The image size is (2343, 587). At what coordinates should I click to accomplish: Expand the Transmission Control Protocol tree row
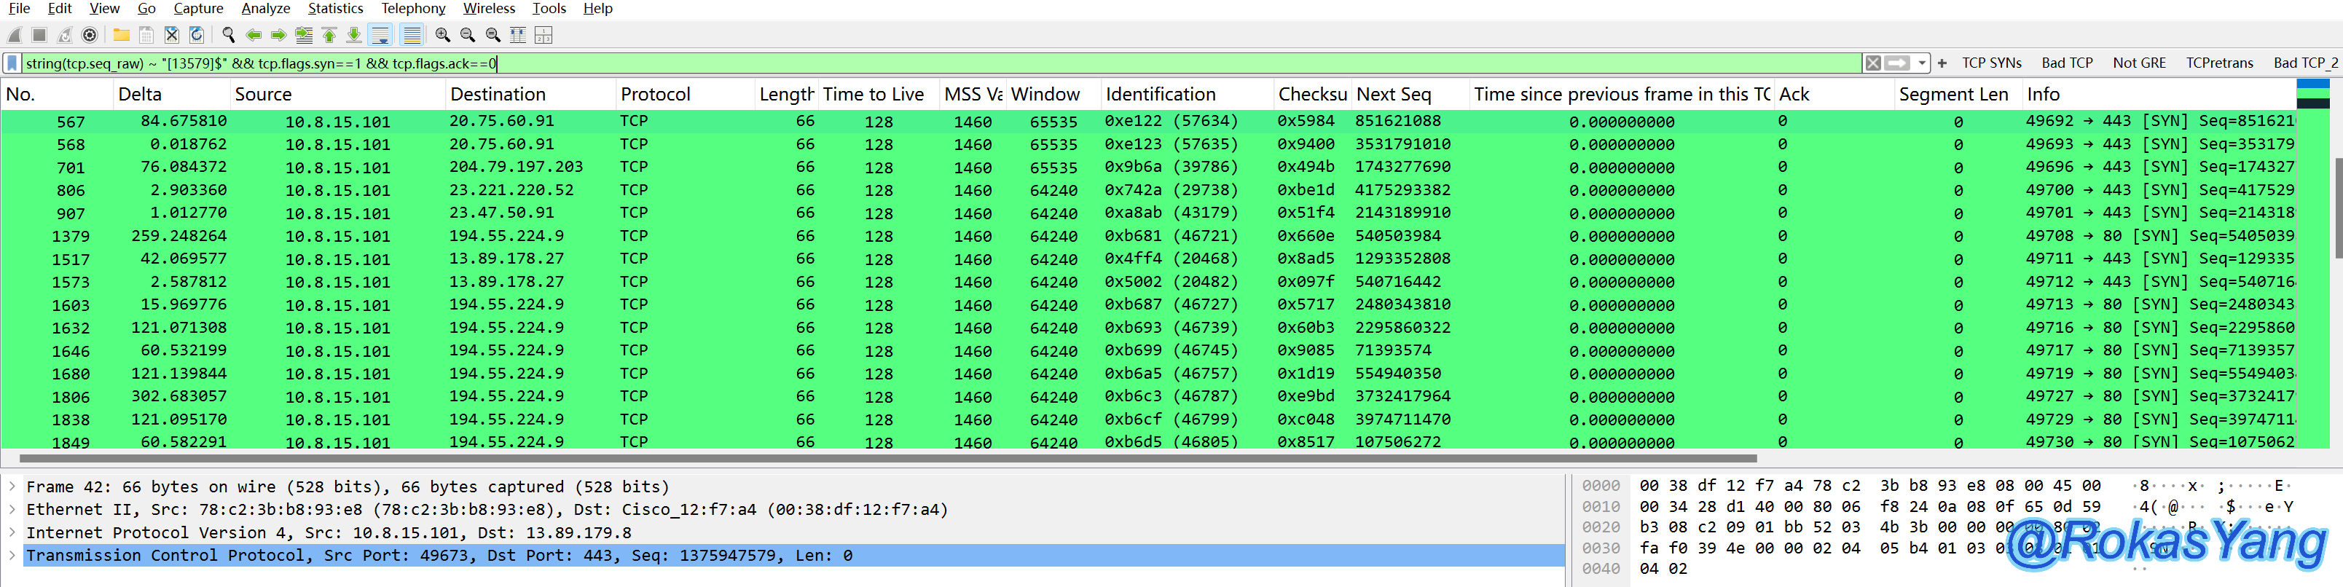pos(12,555)
